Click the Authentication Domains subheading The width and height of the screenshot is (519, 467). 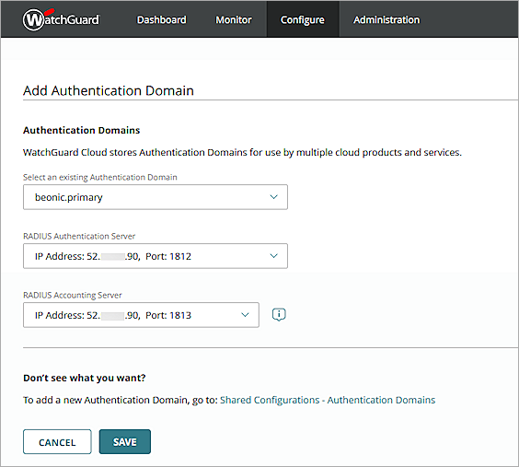pos(81,130)
